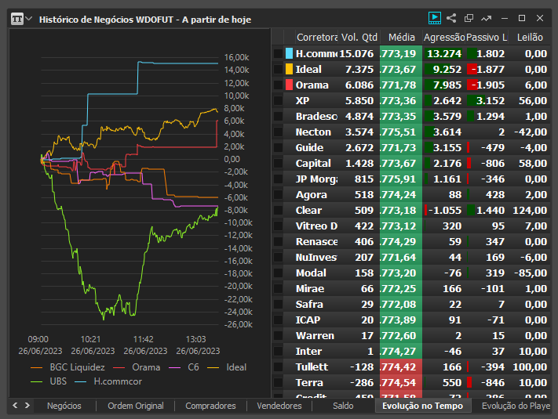This screenshot has height=419, width=558.
Task: Sort by the Agressão column header
Action: coord(444,38)
